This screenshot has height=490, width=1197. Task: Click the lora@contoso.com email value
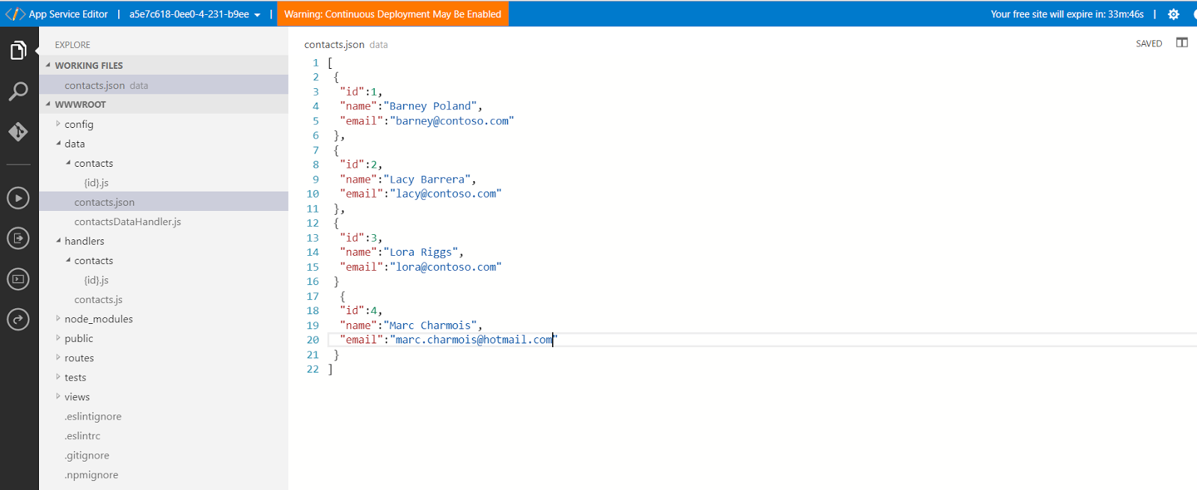pyautogui.click(x=446, y=267)
